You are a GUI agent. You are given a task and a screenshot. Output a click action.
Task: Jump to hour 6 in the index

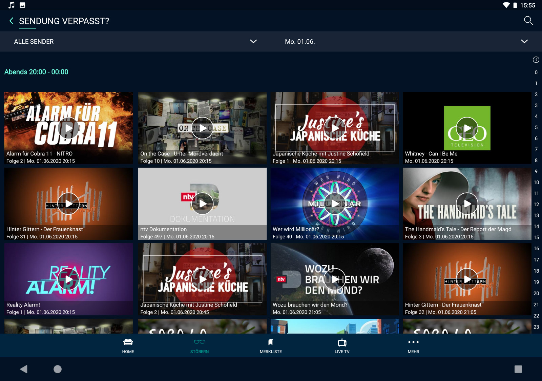[x=536, y=139]
